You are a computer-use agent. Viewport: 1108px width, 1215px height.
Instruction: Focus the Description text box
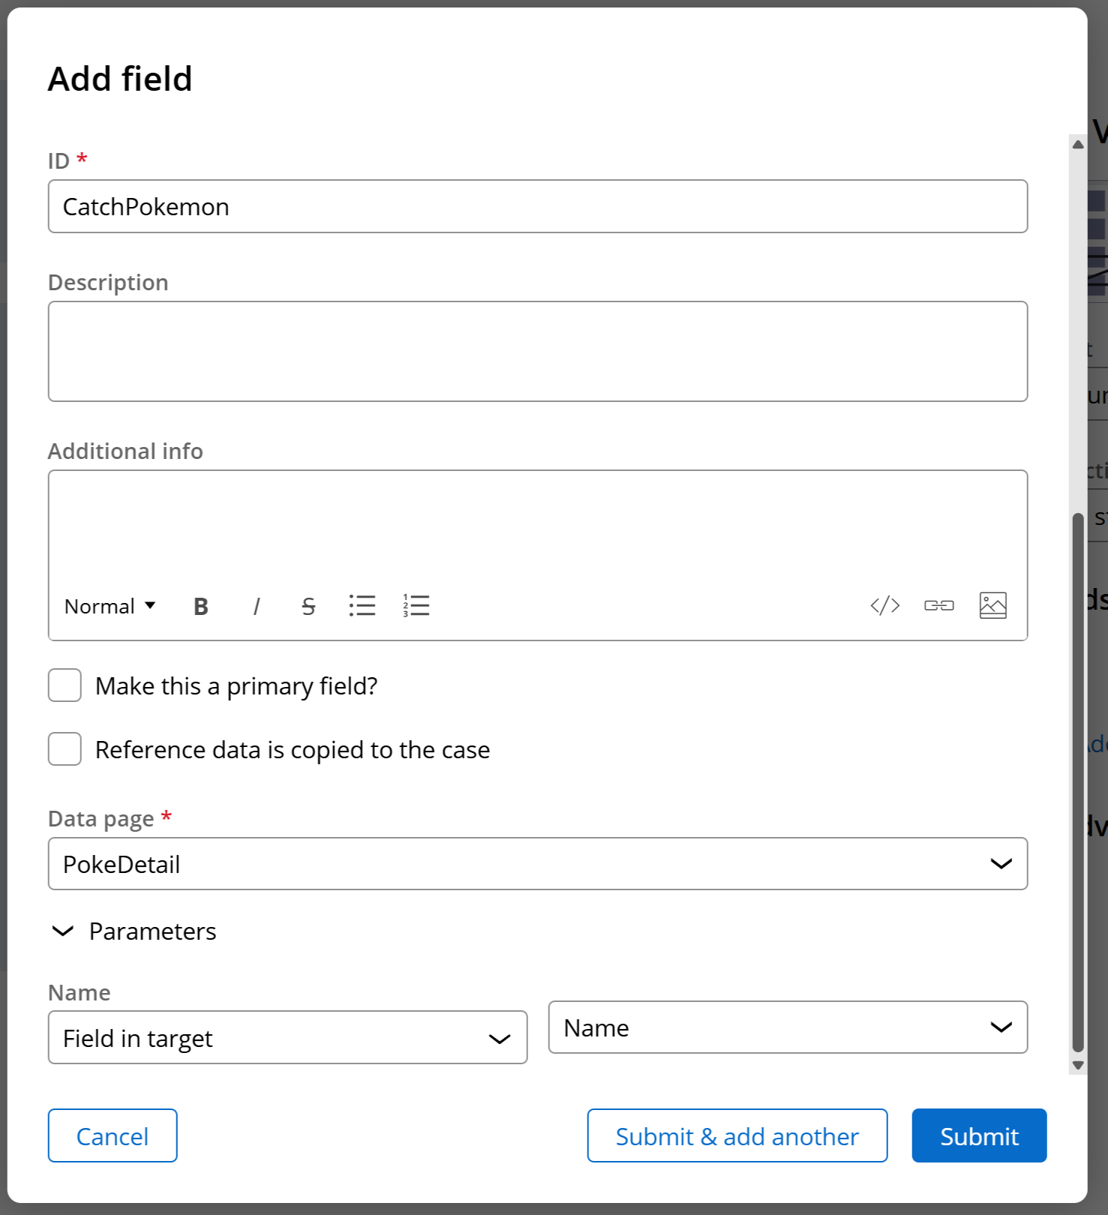537,352
